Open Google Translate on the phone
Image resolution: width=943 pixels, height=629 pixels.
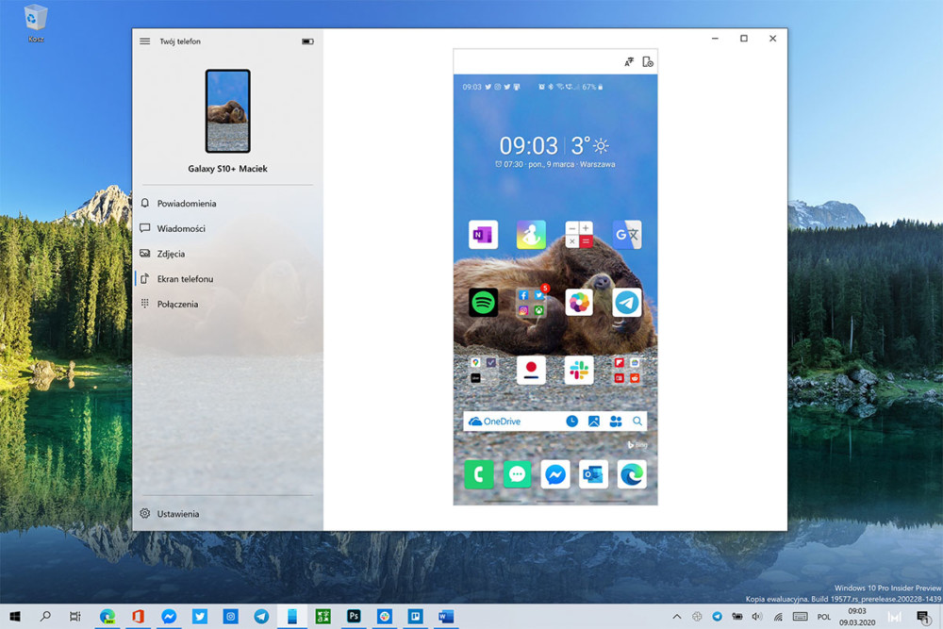point(627,235)
